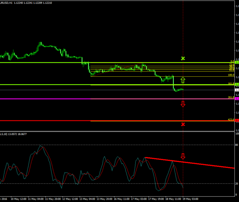
Task: Click red down arrow in stochastic panel
Action: coord(183,156)
